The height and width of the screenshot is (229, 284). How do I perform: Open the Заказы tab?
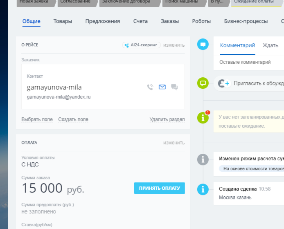(x=170, y=21)
